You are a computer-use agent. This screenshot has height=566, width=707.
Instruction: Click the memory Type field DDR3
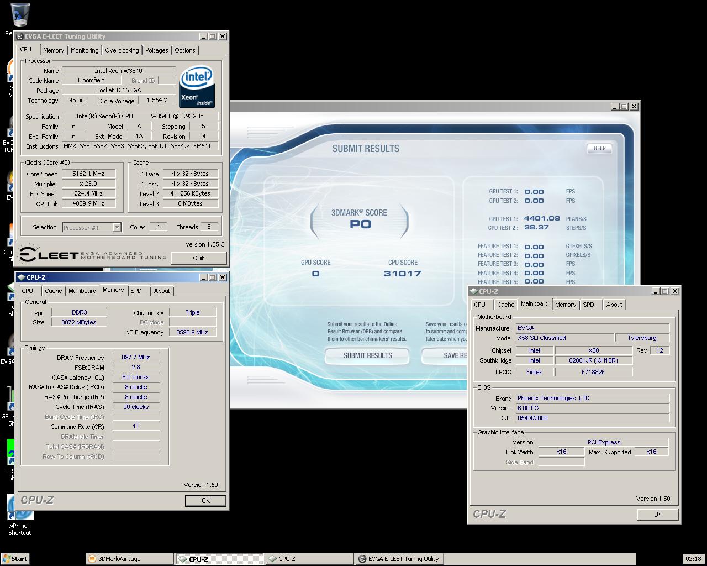79,312
